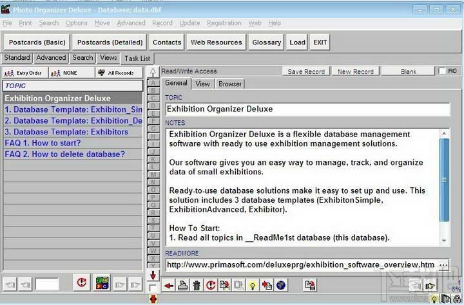The width and height of the screenshot is (464, 305).
Task: Toggle the RO read-only checkbox
Action: (442, 71)
